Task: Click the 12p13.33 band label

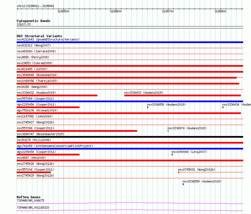Action: (24, 24)
